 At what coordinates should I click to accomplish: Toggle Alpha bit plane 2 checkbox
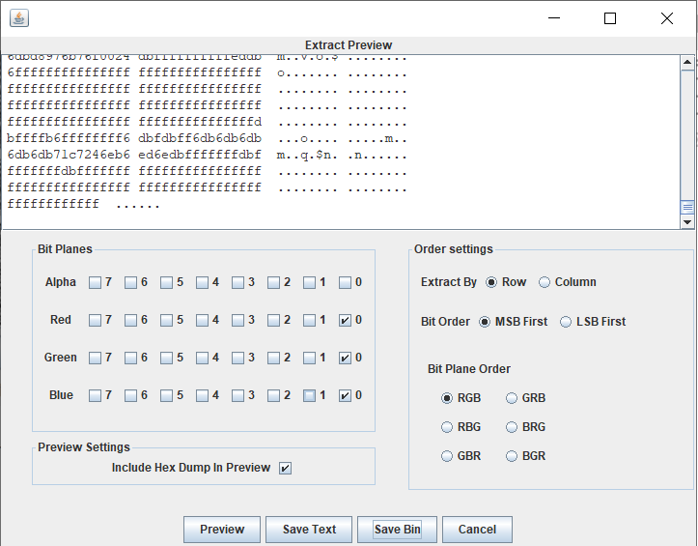pyautogui.click(x=273, y=282)
